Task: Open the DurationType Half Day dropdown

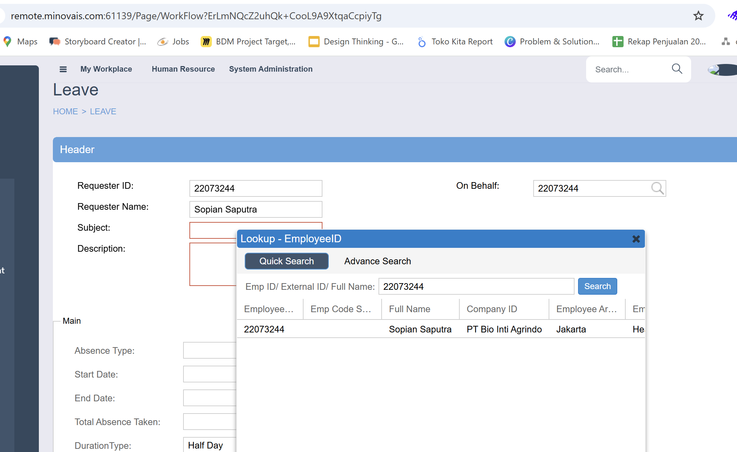Action: click(209, 445)
